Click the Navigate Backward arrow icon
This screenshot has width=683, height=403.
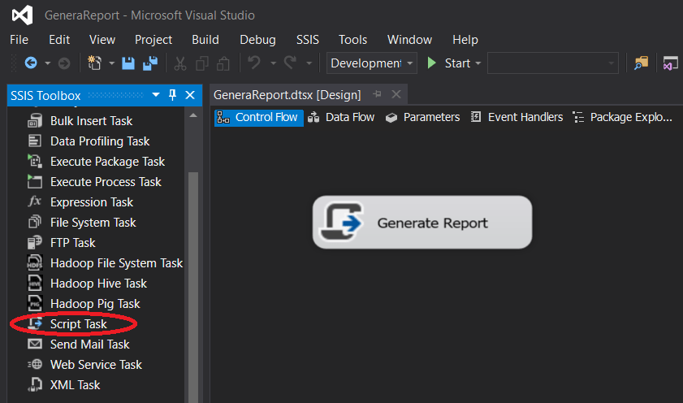(31, 63)
